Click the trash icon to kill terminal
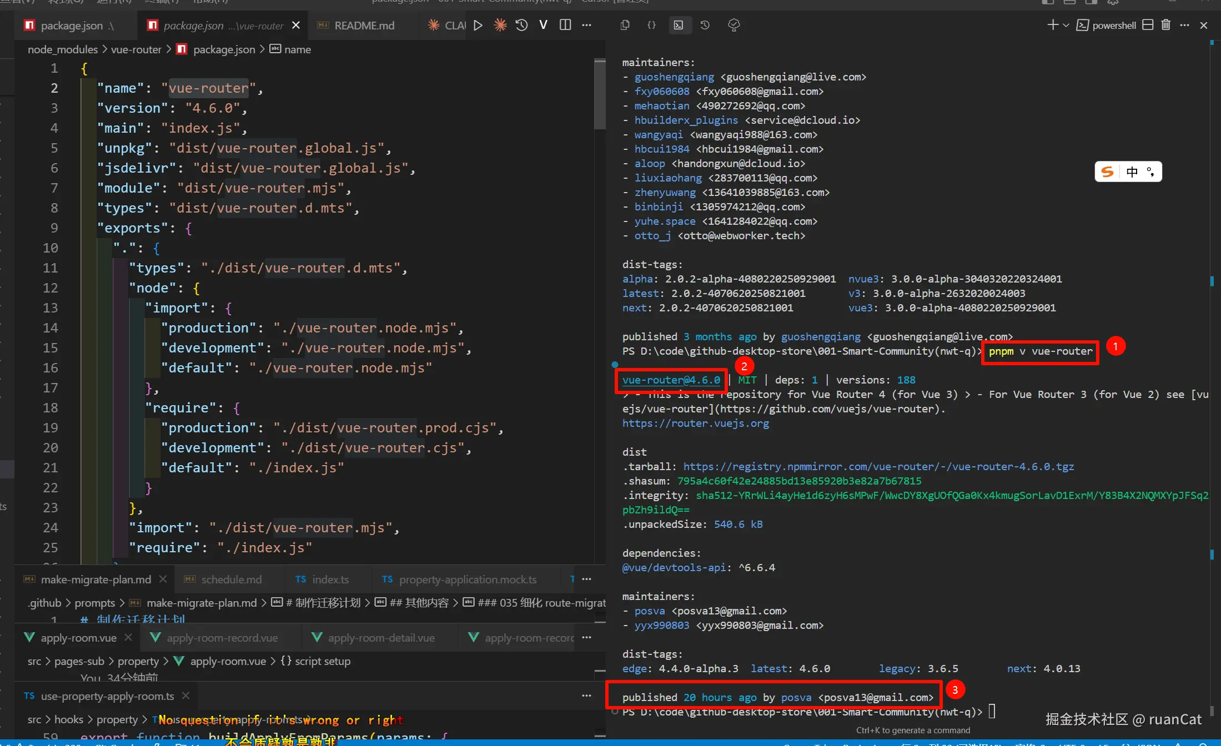This screenshot has height=746, width=1221. [1166, 25]
